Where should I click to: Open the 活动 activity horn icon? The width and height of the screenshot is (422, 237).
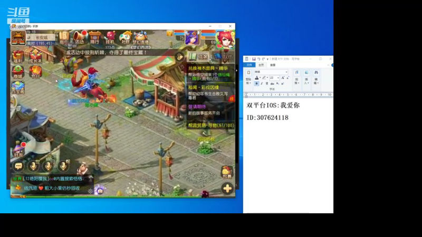80,37
